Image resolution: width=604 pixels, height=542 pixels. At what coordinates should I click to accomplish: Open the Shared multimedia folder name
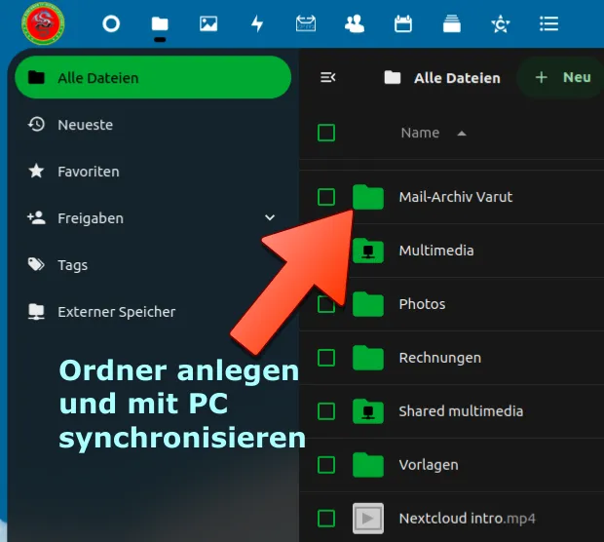click(x=461, y=411)
